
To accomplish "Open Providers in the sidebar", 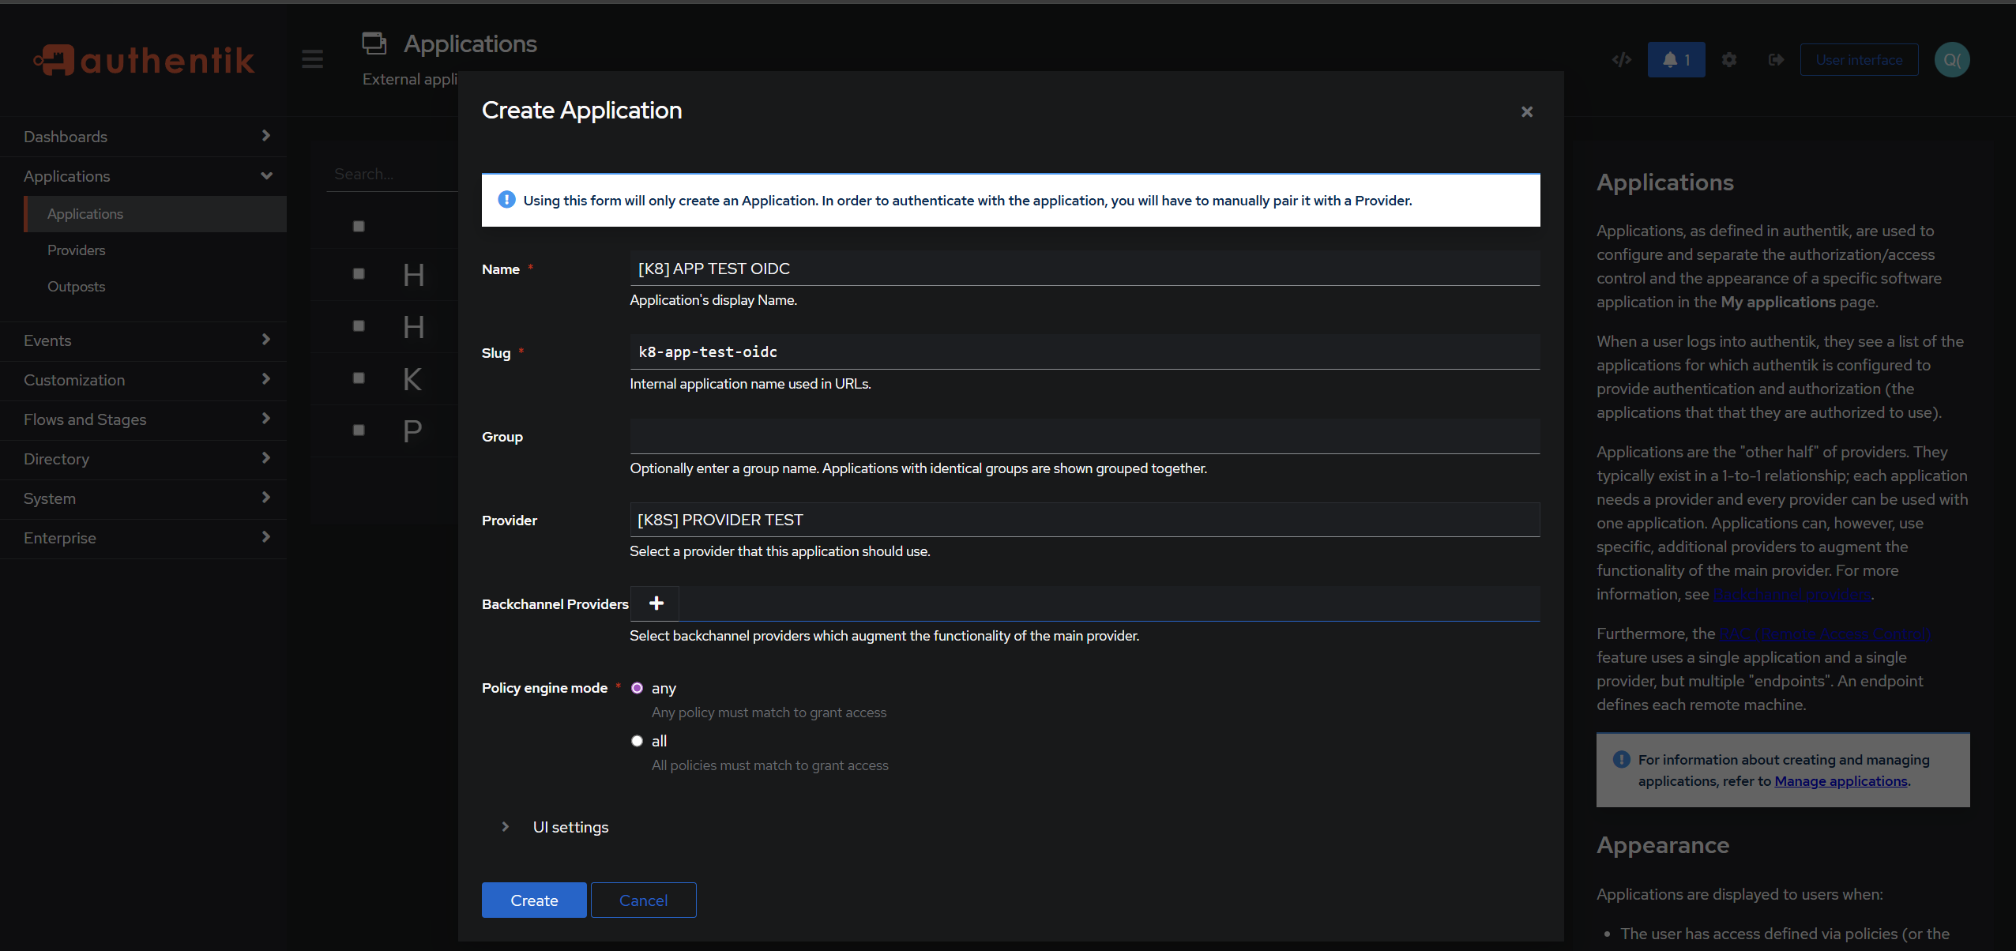I will (156, 250).
